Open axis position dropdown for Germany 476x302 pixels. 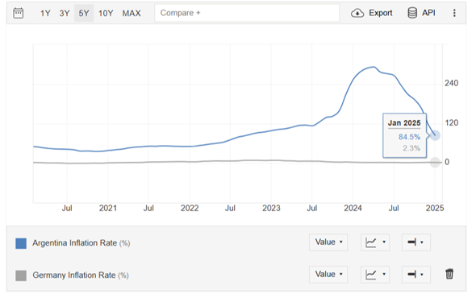pyautogui.click(x=415, y=274)
